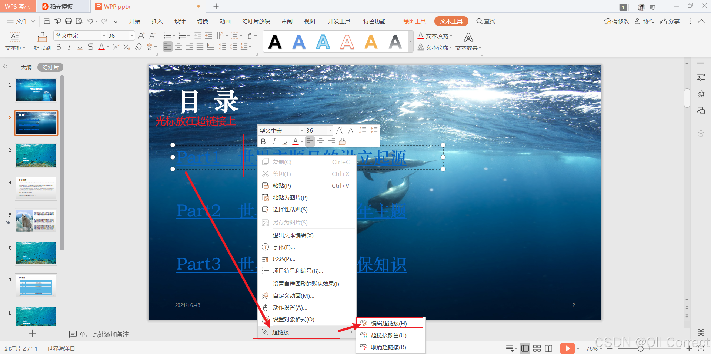Open the zoom percentage 76% dropdown

pos(601,348)
